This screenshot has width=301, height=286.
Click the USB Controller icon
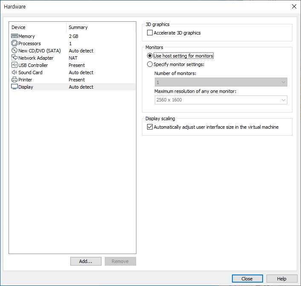pos(14,65)
